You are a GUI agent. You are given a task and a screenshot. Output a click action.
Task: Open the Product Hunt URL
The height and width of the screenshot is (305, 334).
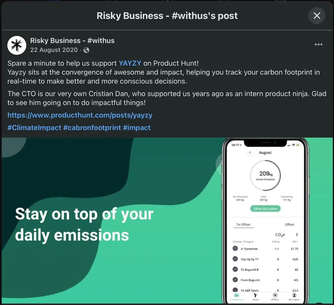(x=80, y=115)
